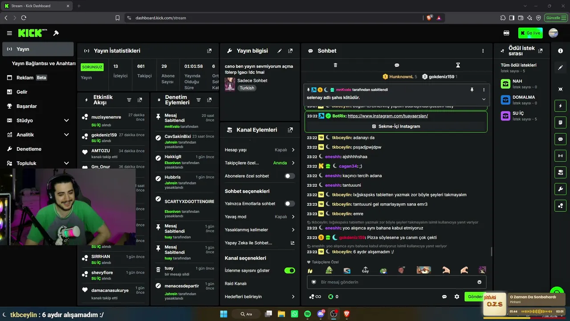Pop out the Etkinlik Akışı panel
This screenshot has width=570, height=321.
click(x=140, y=100)
